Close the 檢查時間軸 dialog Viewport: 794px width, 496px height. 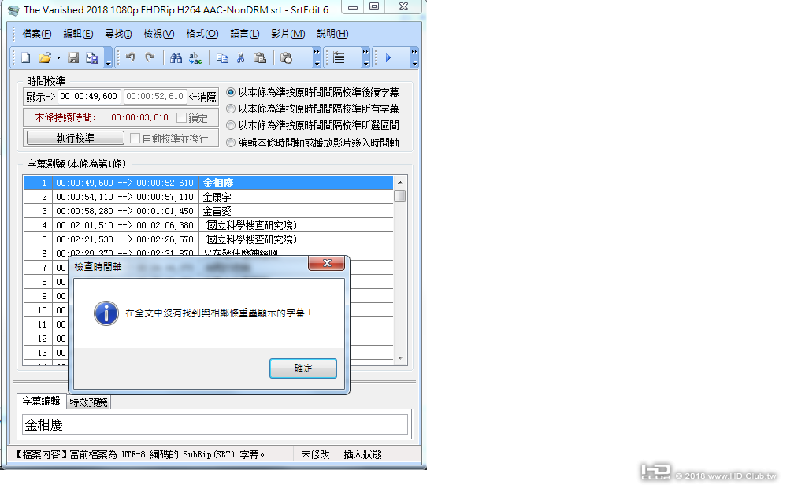tap(327, 263)
